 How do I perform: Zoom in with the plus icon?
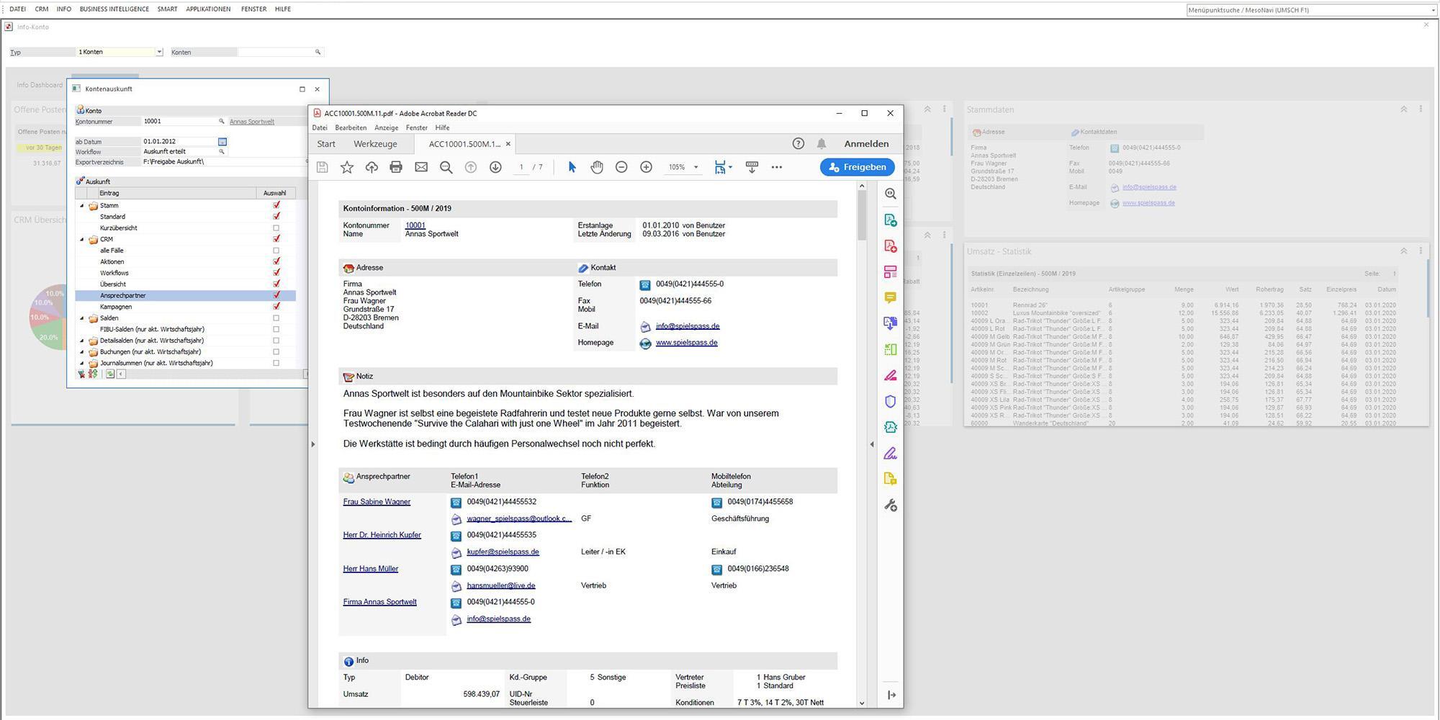tap(647, 167)
